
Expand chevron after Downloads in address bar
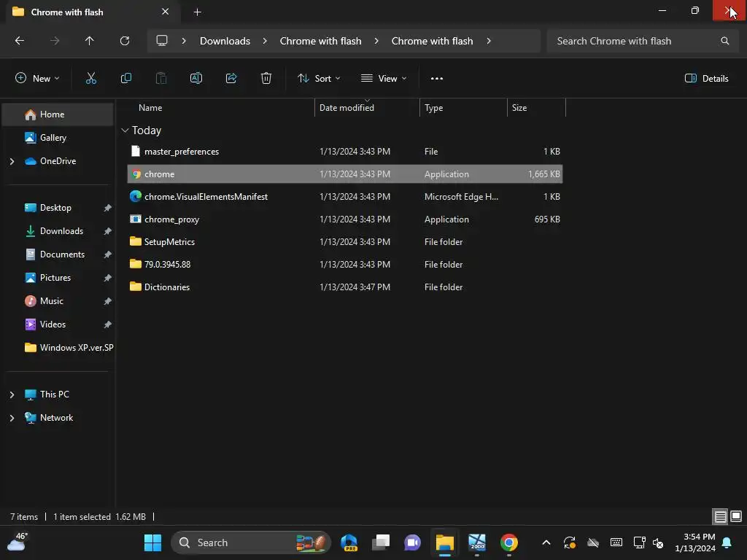coord(265,41)
